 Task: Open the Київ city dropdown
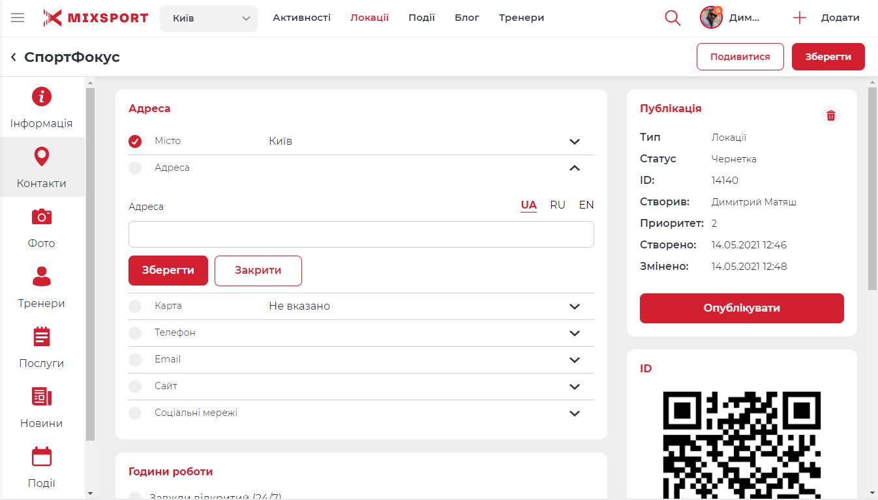tap(209, 18)
